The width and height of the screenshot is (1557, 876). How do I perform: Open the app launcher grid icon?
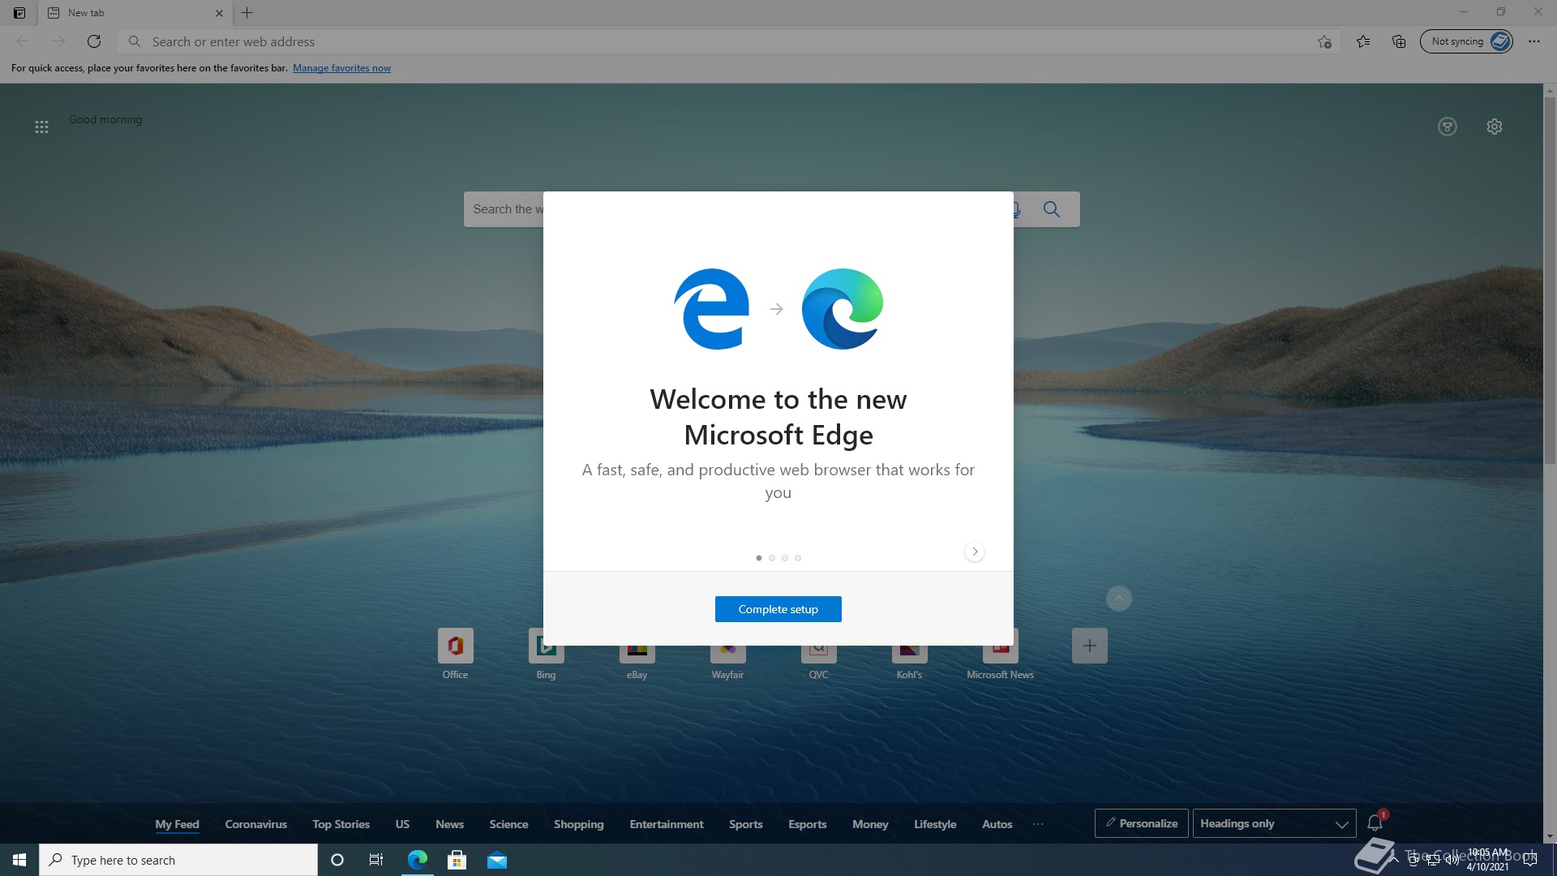tap(41, 127)
